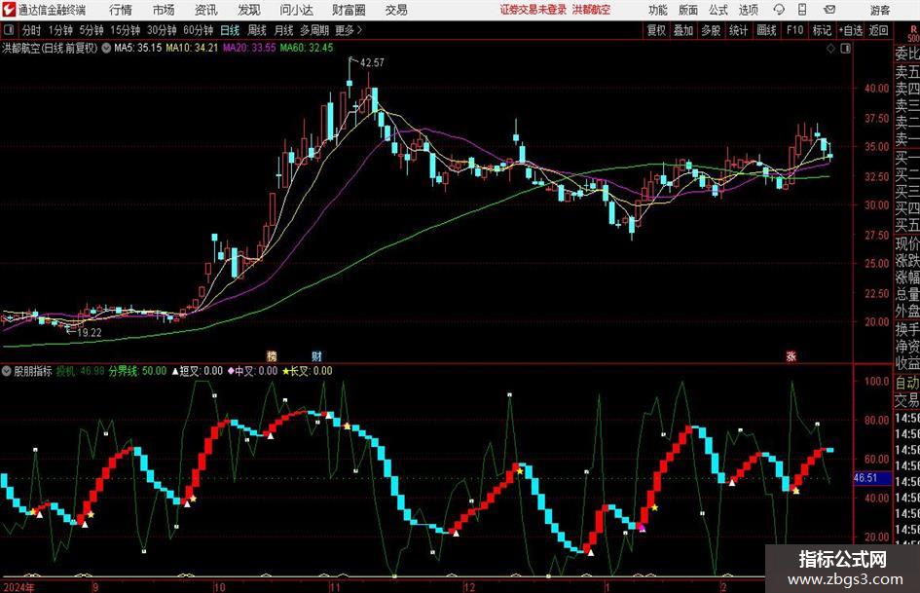The image size is (920, 593).
Task: Click the MA20: 33.55 label
Action: pos(249,48)
